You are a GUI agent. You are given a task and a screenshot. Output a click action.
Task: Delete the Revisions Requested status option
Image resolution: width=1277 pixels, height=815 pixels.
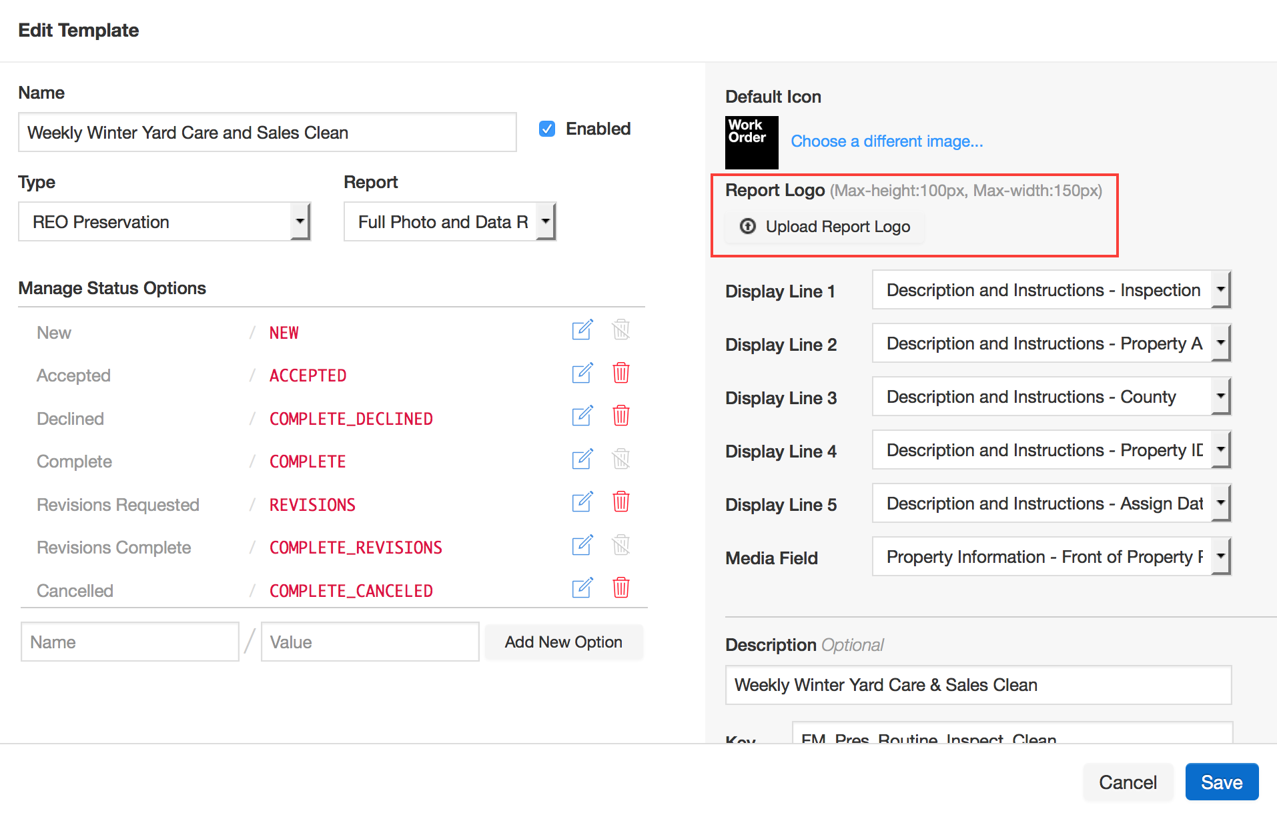pyautogui.click(x=620, y=502)
